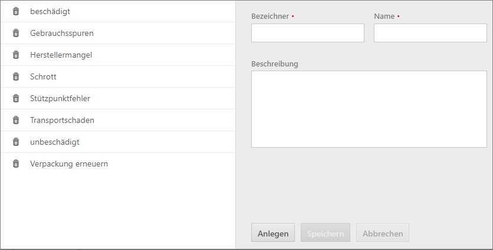Choose Herstellermangel from the list

coord(118,55)
